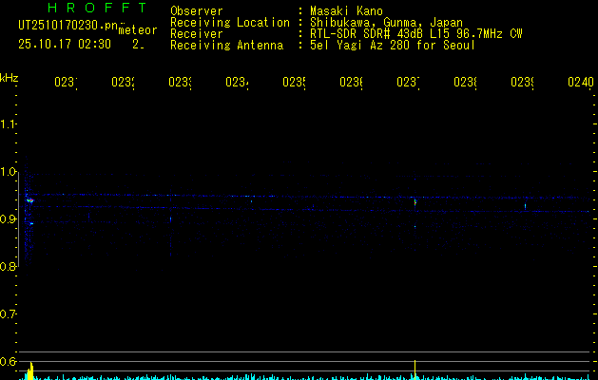This screenshot has height=380, width=598.
Task: Click the 0.9 kHz frequency tick
Action: click(10, 219)
